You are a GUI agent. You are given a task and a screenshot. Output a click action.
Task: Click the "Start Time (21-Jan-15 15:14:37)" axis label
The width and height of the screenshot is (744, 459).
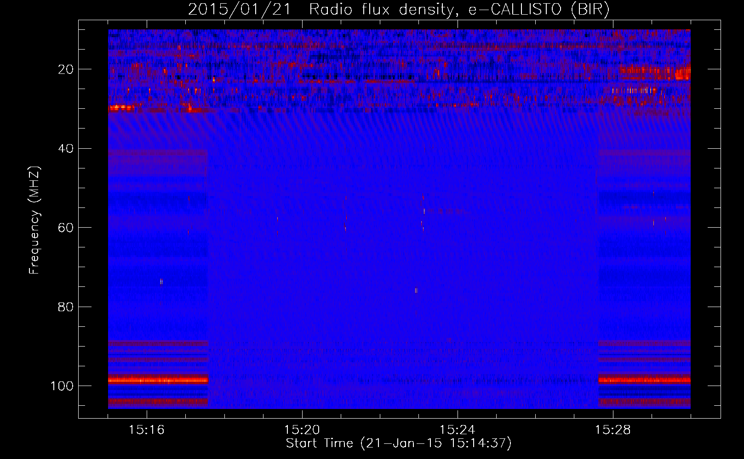pyautogui.click(x=399, y=443)
